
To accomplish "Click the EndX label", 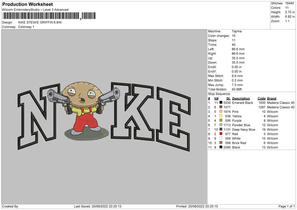I will [x=212, y=67].
